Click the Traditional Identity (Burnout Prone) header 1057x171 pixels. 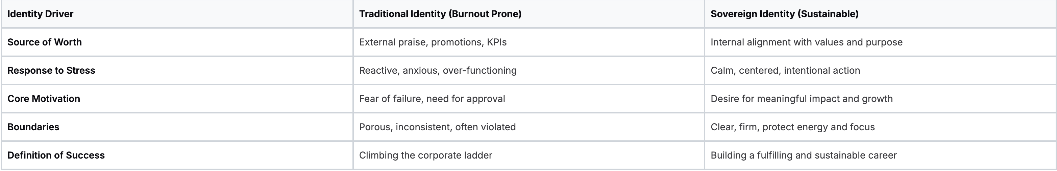coord(440,14)
